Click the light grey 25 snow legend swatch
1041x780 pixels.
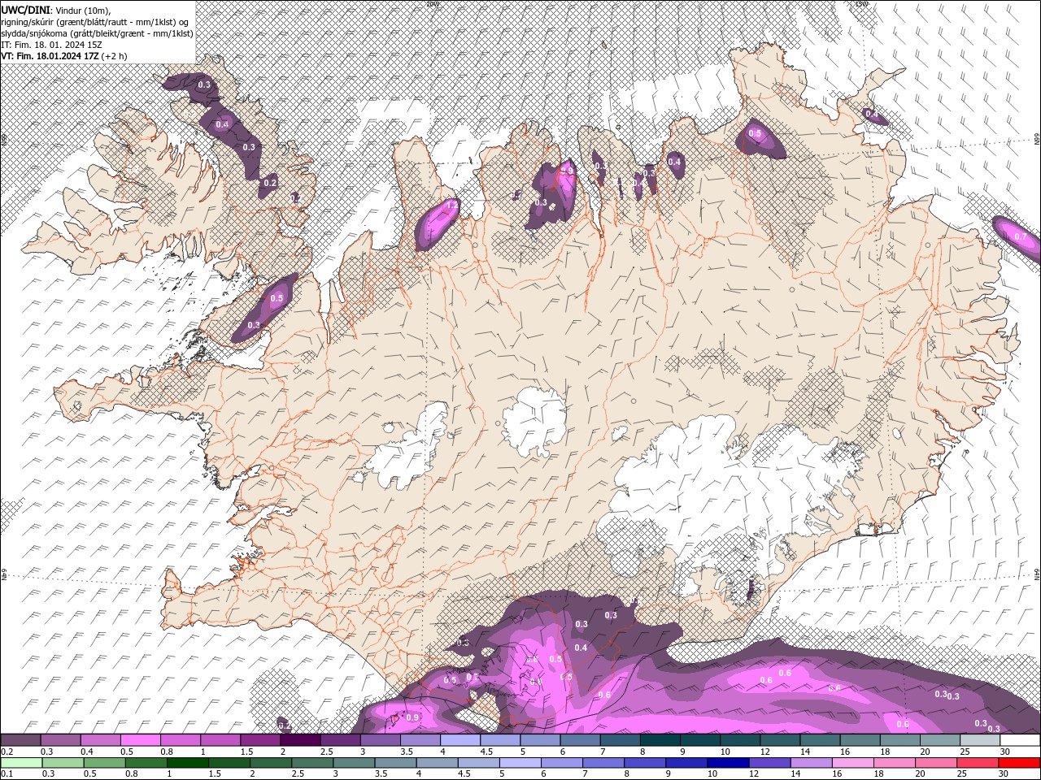point(981,740)
